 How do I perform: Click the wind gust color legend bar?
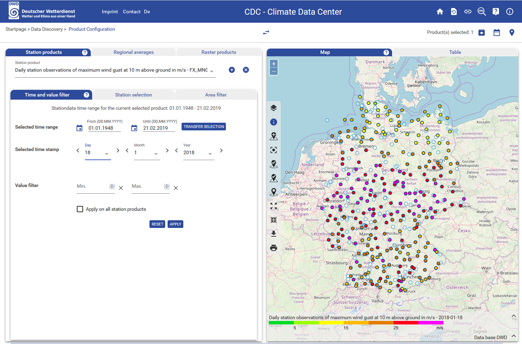pyautogui.click(x=356, y=323)
